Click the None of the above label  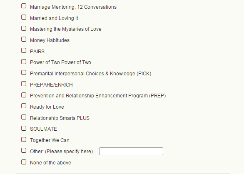[50, 163]
